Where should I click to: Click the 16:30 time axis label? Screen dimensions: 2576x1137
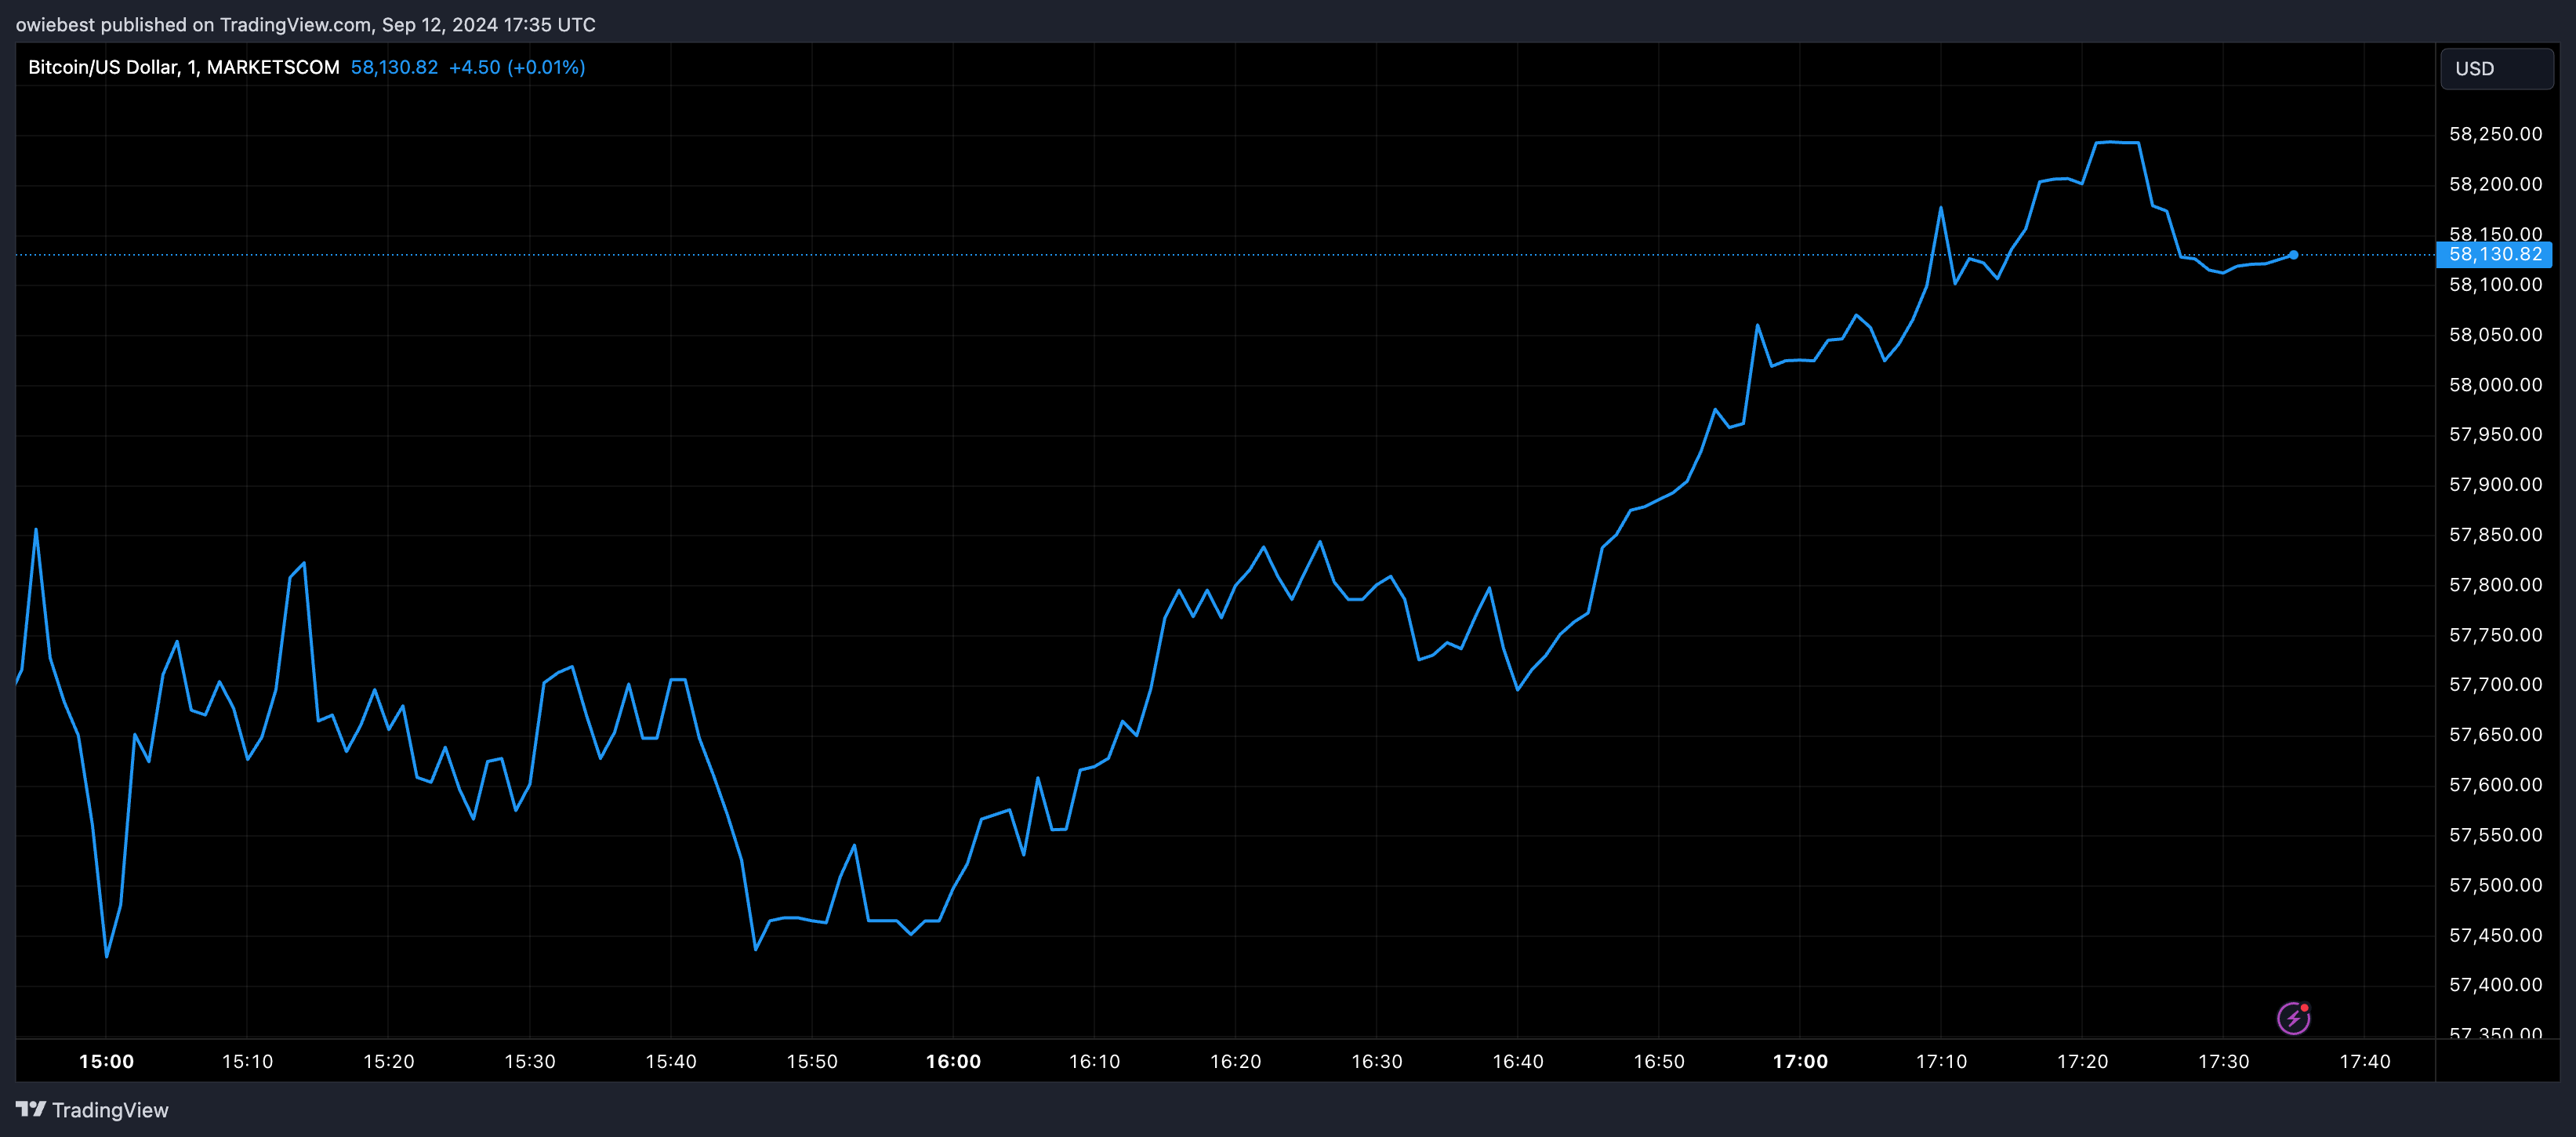point(1376,1061)
